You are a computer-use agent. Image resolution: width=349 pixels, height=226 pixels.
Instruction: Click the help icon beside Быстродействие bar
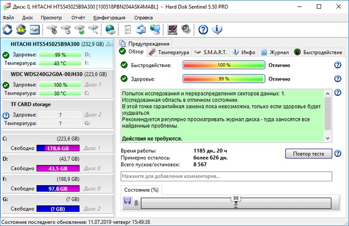click(x=338, y=65)
